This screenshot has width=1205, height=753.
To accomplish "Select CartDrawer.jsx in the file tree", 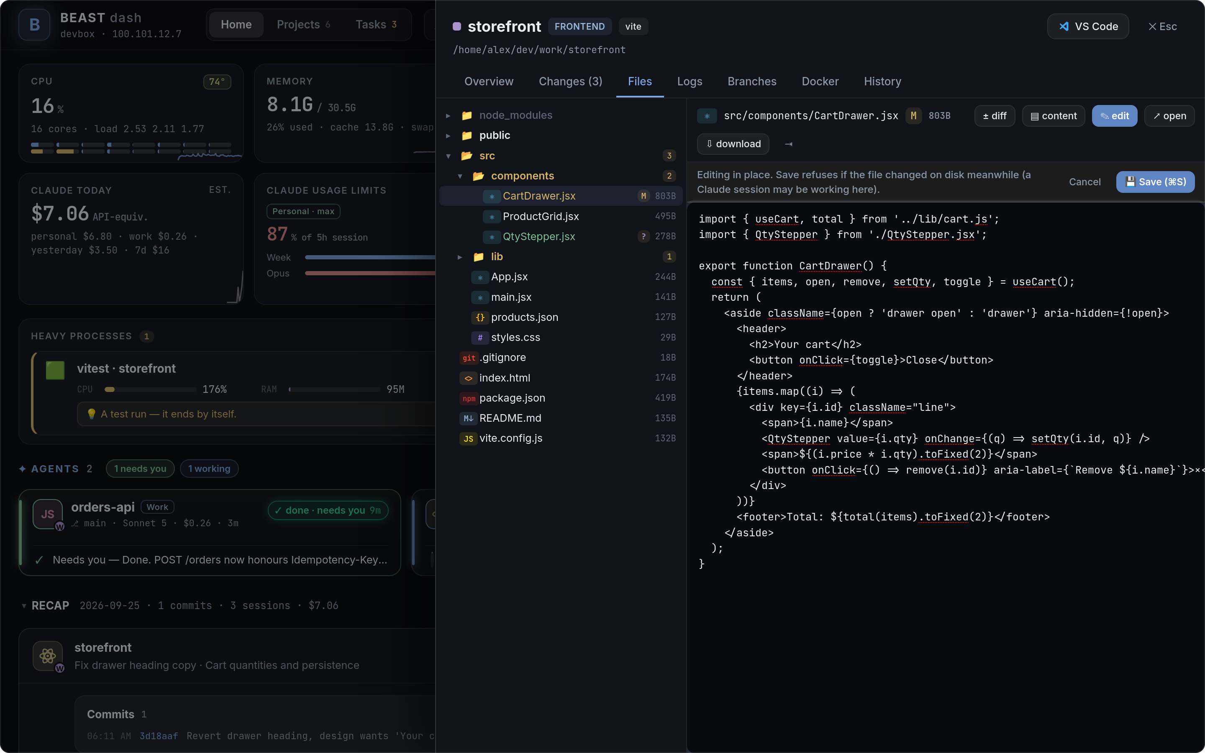I will tap(561, 196).
